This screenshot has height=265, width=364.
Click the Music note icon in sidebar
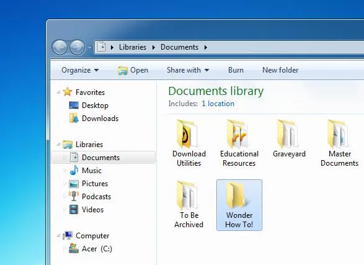click(x=74, y=170)
